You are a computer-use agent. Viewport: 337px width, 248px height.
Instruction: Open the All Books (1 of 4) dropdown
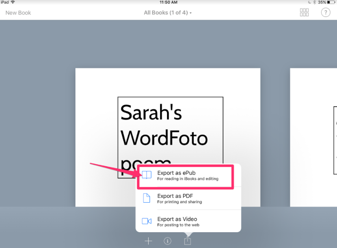click(x=168, y=13)
